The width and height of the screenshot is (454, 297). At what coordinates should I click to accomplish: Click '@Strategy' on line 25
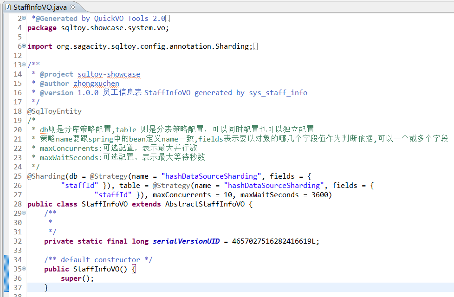(109, 176)
